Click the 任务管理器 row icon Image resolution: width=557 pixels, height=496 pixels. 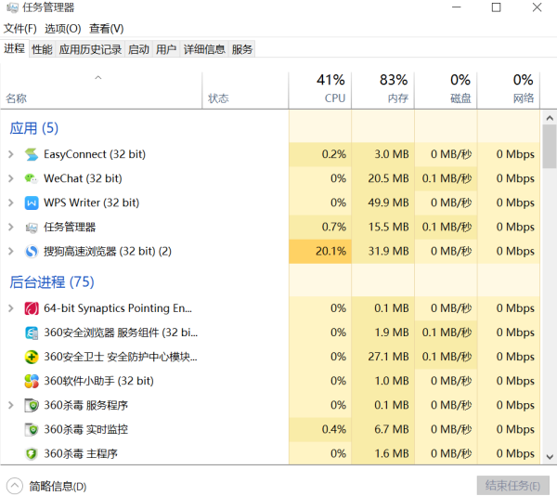point(32,228)
